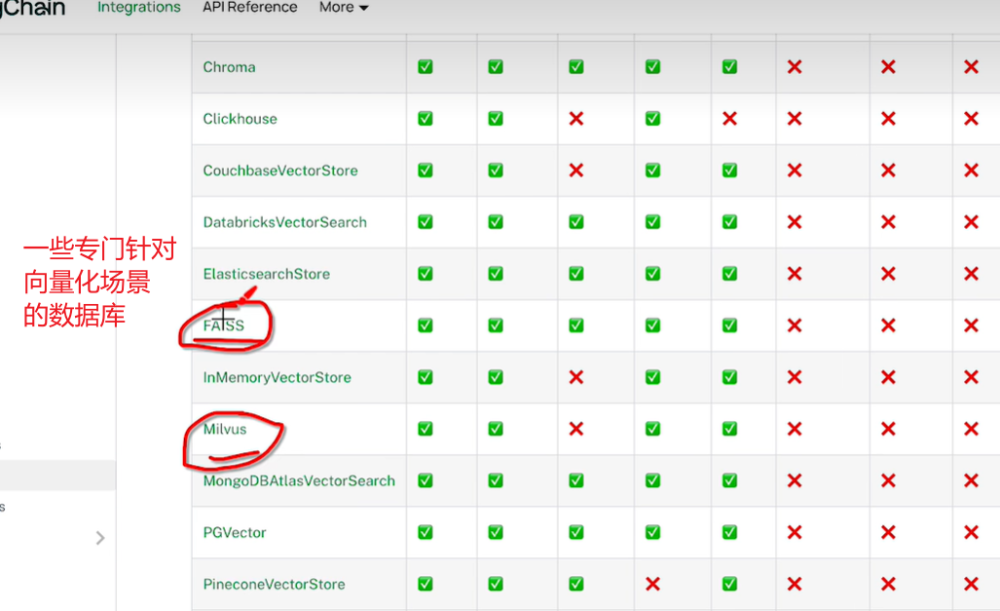
Task: Click last red cross in ElasticsearchStore row
Action: coord(971,274)
